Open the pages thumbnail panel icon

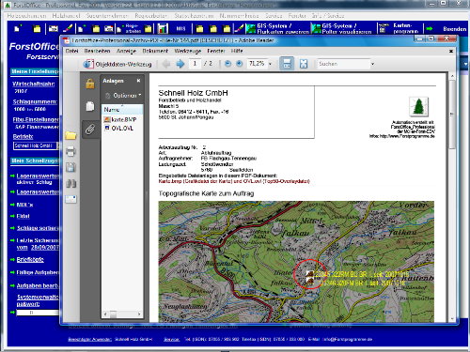pos(90,106)
